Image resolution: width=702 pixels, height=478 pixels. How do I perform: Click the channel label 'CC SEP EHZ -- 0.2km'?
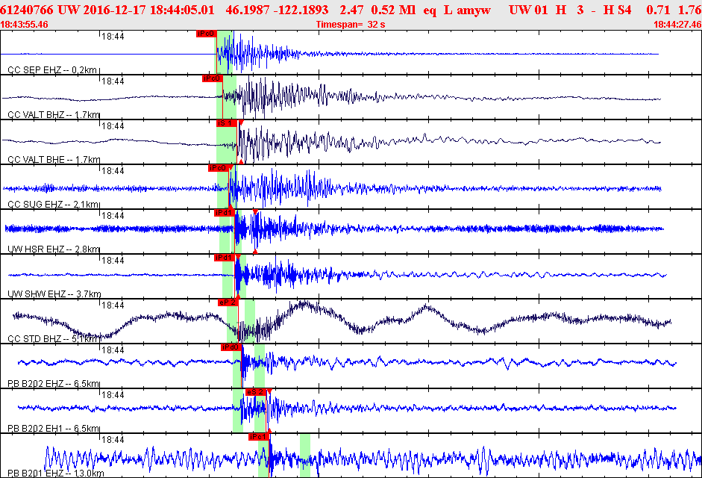click(x=52, y=70)
